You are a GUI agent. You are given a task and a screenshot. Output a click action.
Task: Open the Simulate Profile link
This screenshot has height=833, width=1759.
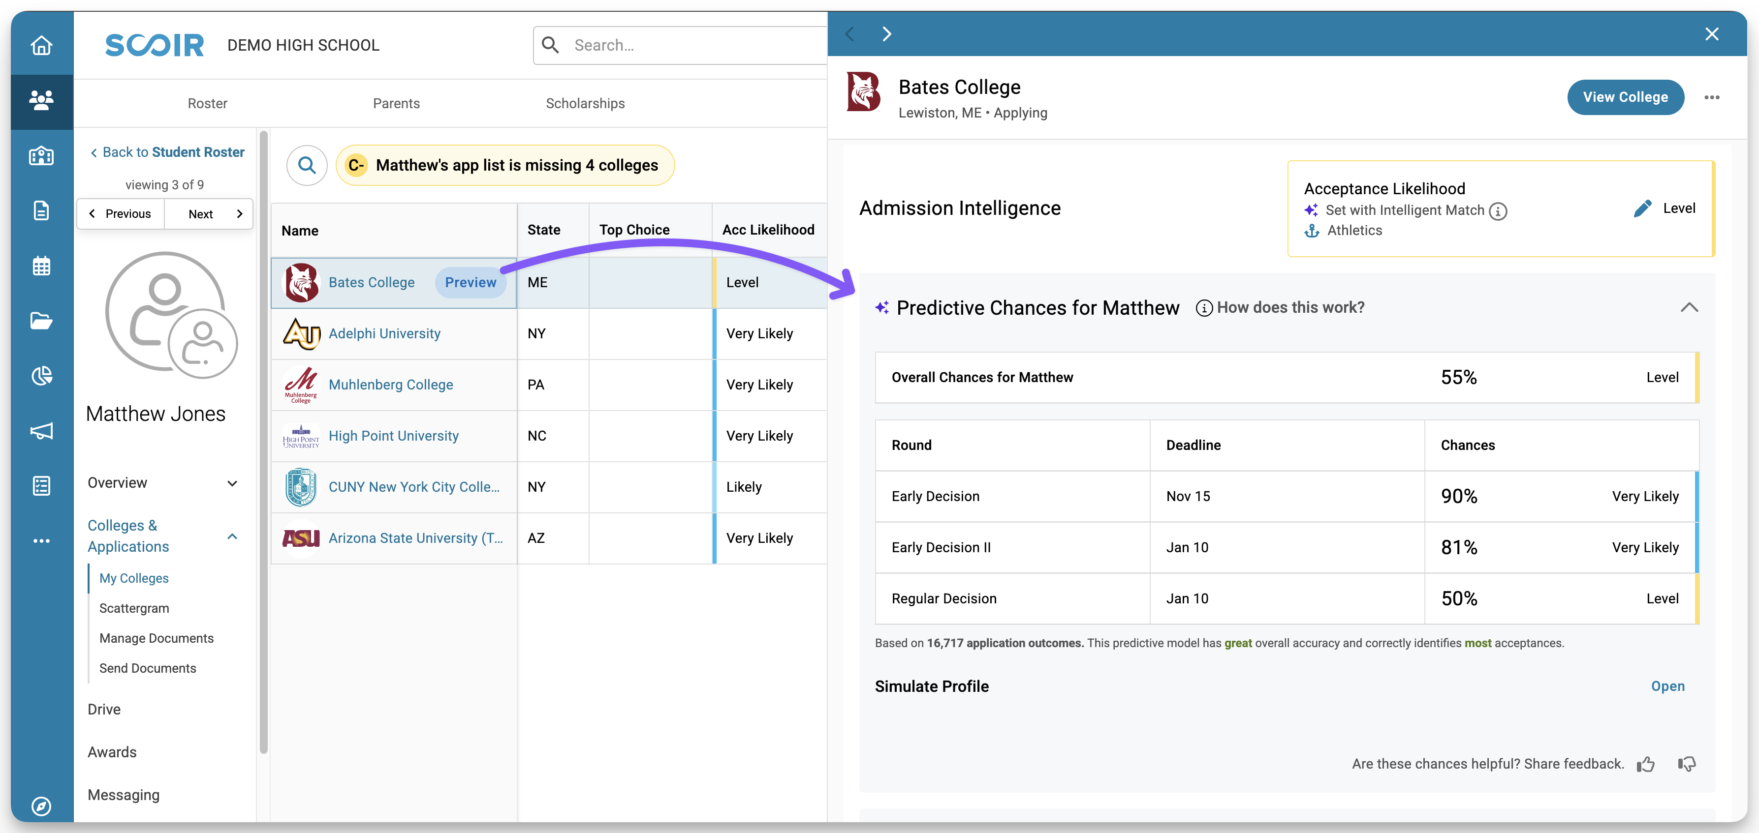click(1667, 686)
